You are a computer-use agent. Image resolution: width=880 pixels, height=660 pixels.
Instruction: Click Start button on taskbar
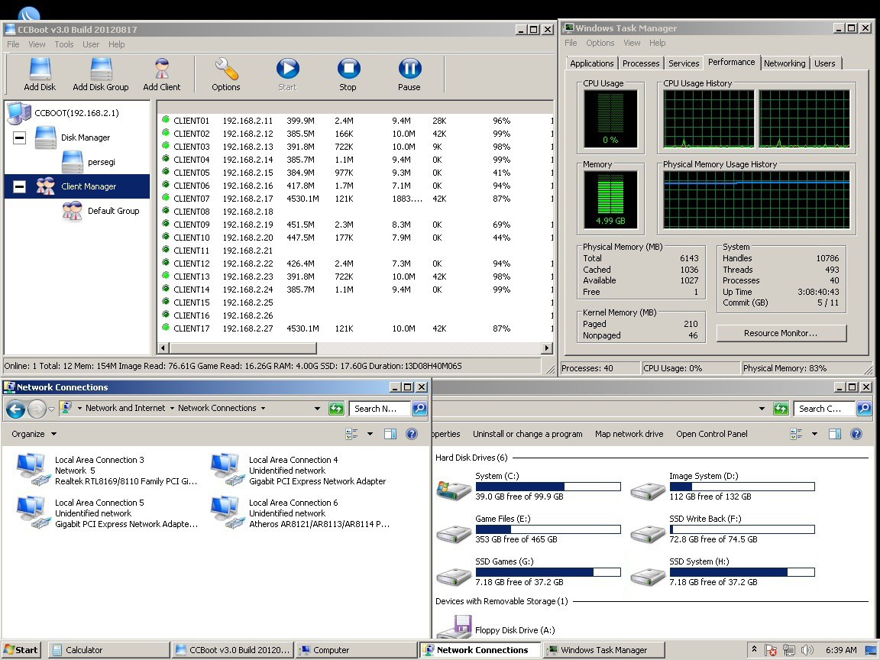[21, 650]
